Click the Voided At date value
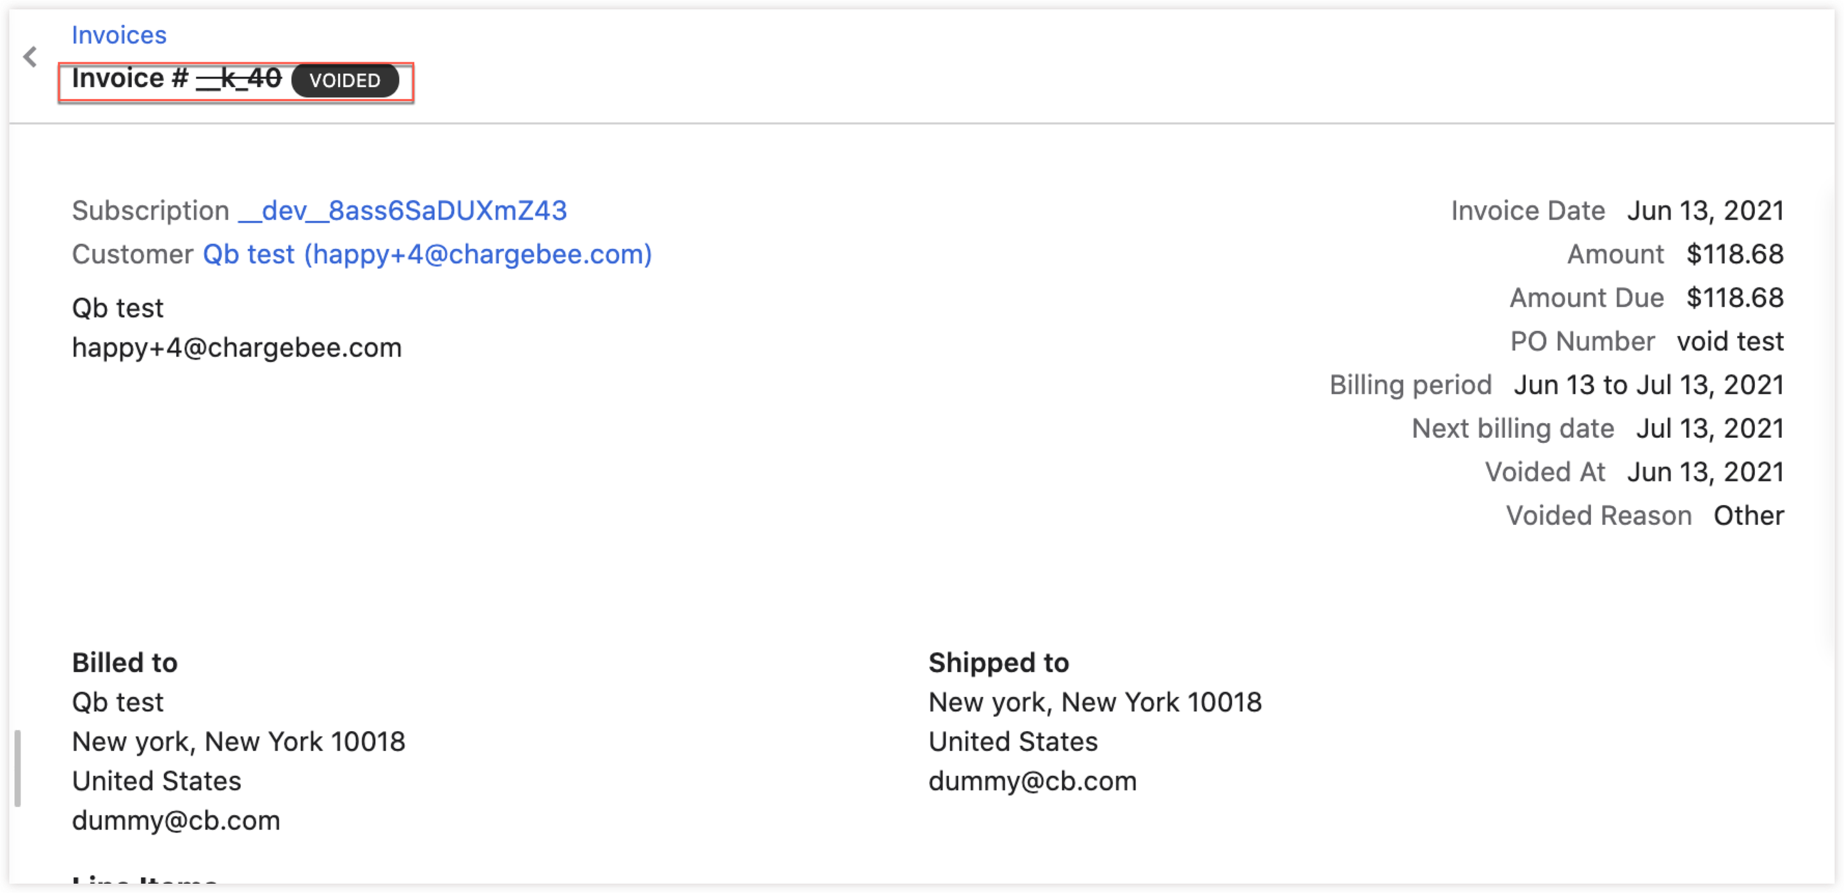1844x893 pixels. pyautogui.click(x=1705, y=473)
